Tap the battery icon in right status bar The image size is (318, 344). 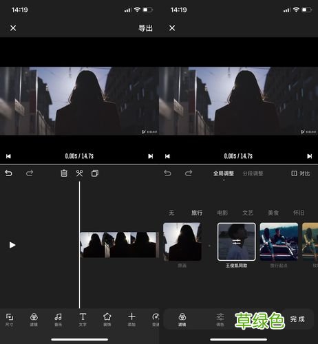[307, 10]
